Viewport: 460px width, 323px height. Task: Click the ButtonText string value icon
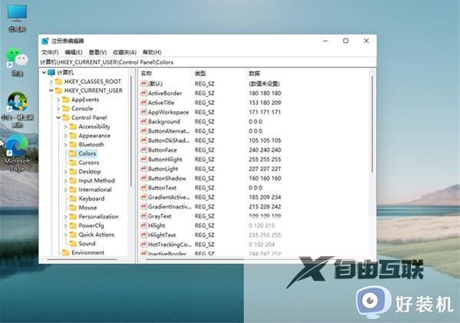click(x=143, y=188)
